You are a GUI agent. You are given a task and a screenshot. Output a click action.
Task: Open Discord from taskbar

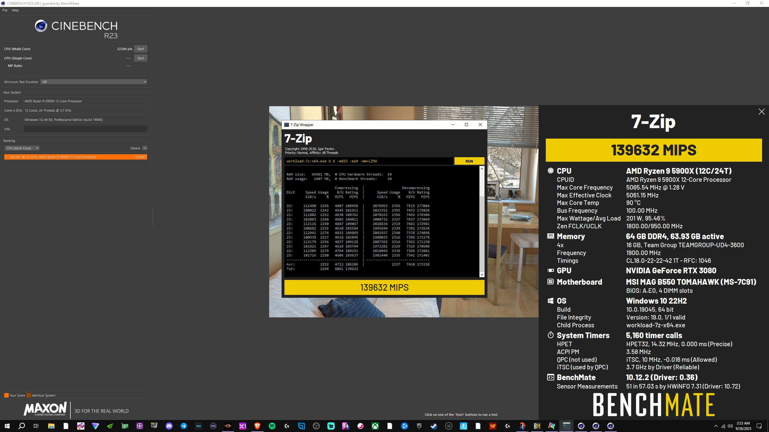[169, 426]
